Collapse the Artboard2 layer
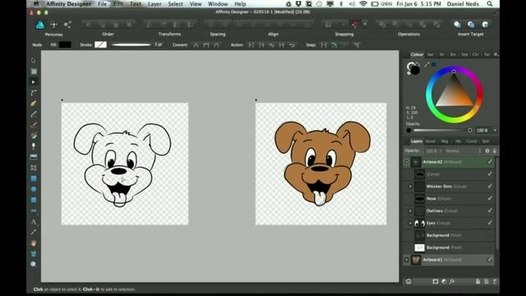Screen dimensions: 526x296 (406, 162)
